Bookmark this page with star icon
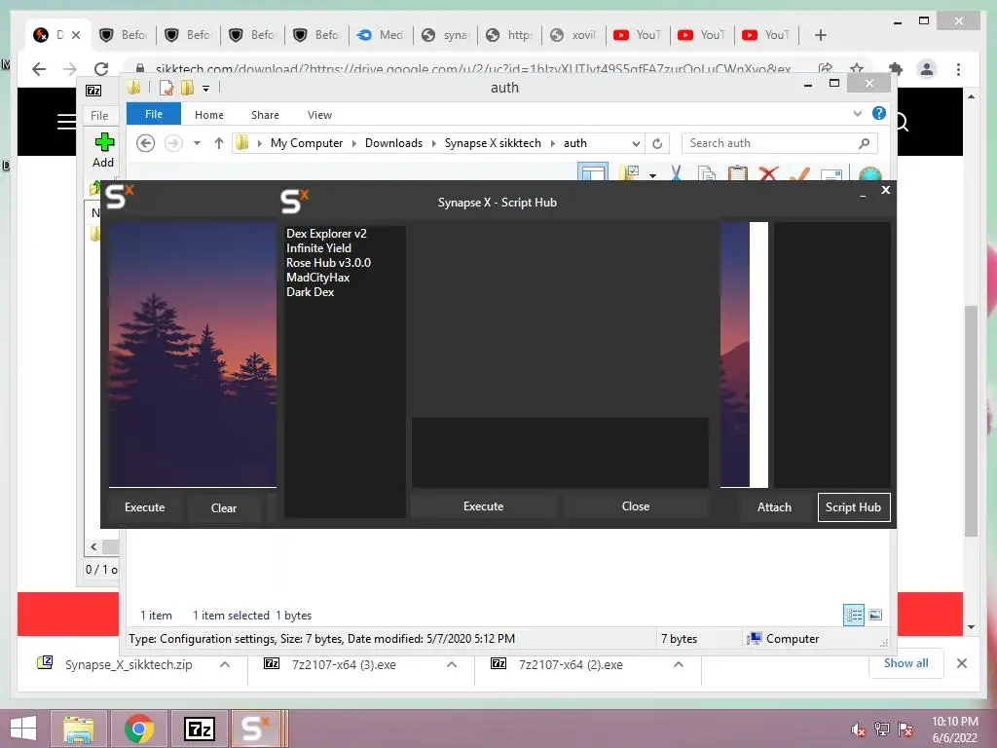The width and height of the screenshot is (997, 748). point(857,68)
